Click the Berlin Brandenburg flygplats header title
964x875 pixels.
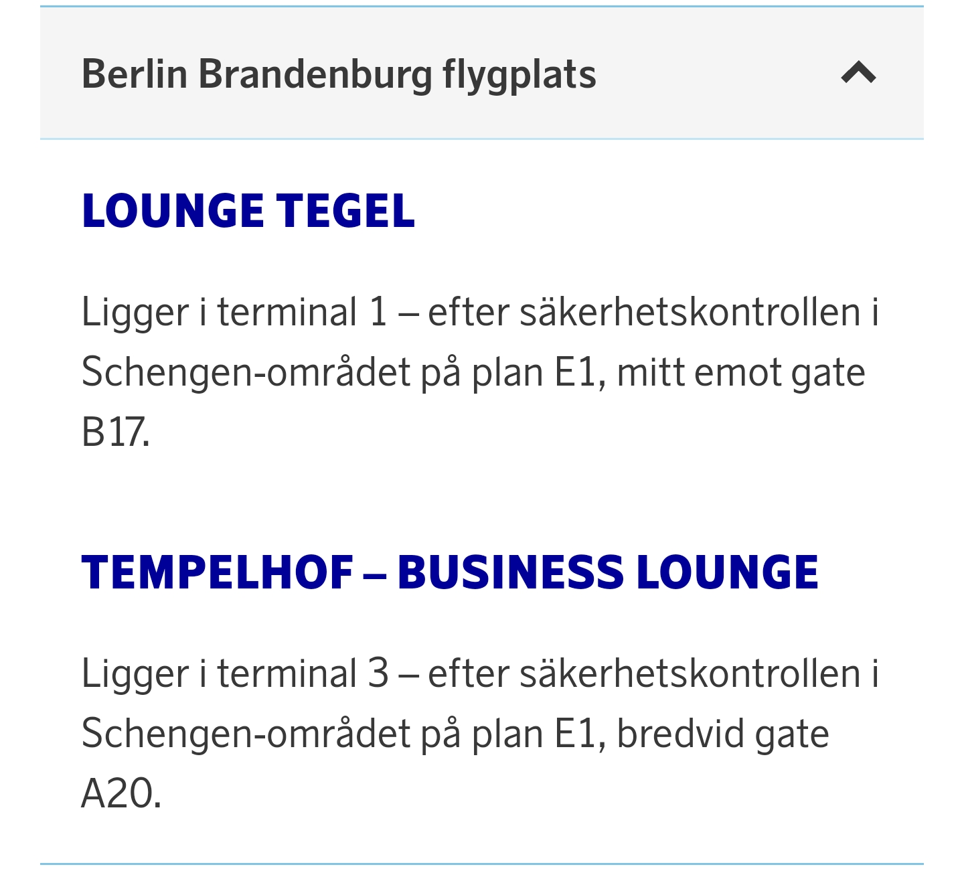[x=339, y=74]
